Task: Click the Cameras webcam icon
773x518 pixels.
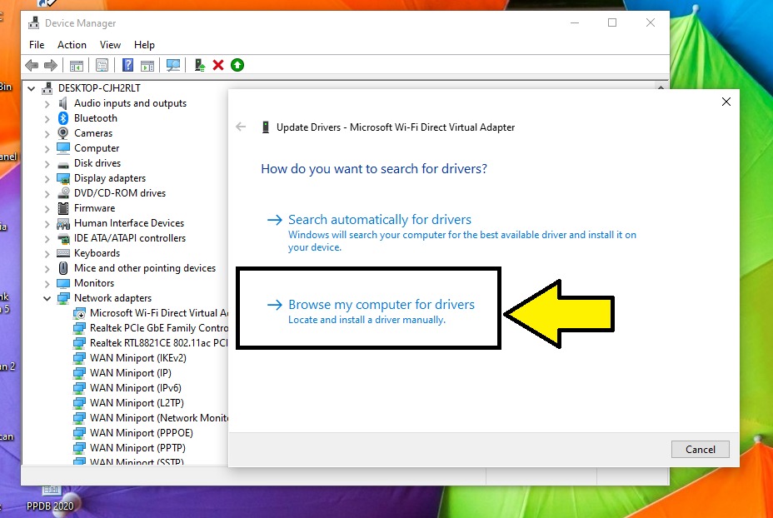Action: 63,133
